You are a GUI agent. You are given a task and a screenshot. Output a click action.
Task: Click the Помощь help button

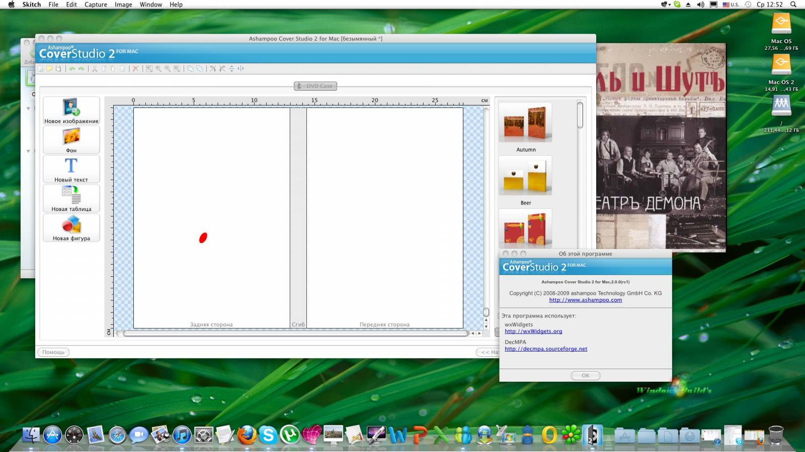53,352
